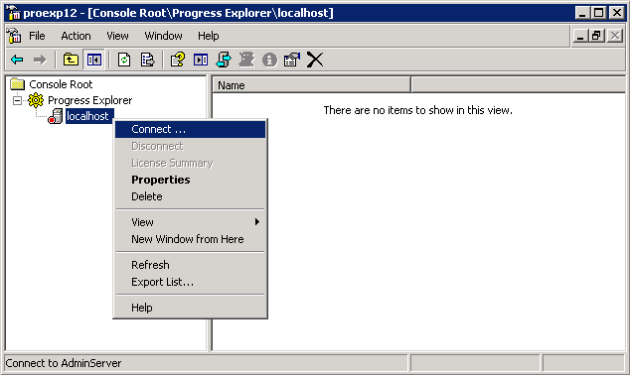Click the proexp12 title bar app icon
The image size is (630, 375).
pos(13,13)
